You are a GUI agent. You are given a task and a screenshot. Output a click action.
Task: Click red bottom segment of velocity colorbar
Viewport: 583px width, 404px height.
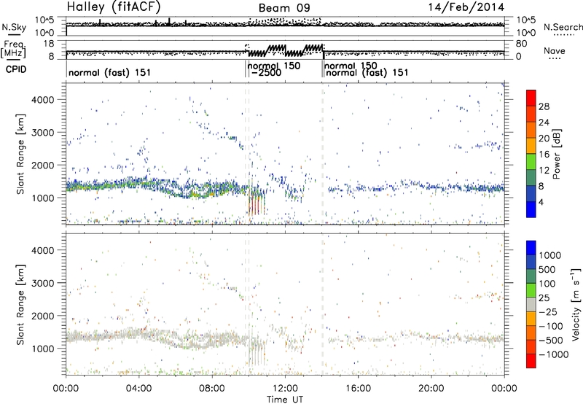coord(531,361)
